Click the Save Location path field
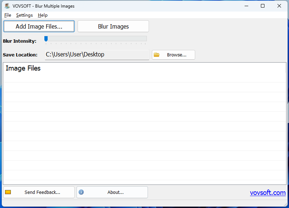 (97, 55)
